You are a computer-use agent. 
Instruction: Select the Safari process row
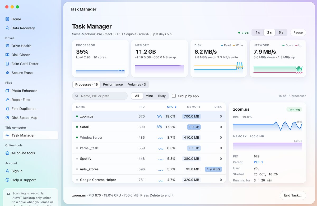click(149, 127)
